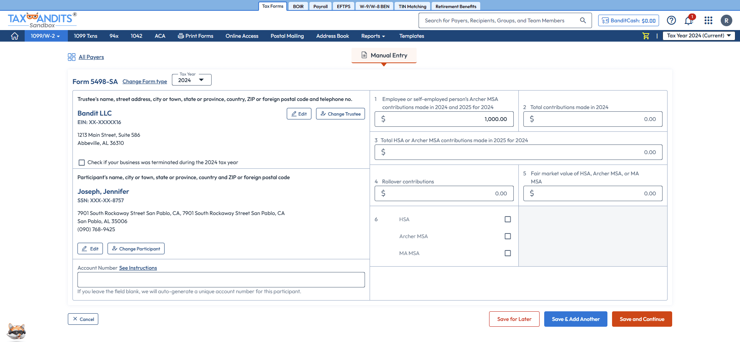
Task: Open the shopping cart
Action: point(646,36)
